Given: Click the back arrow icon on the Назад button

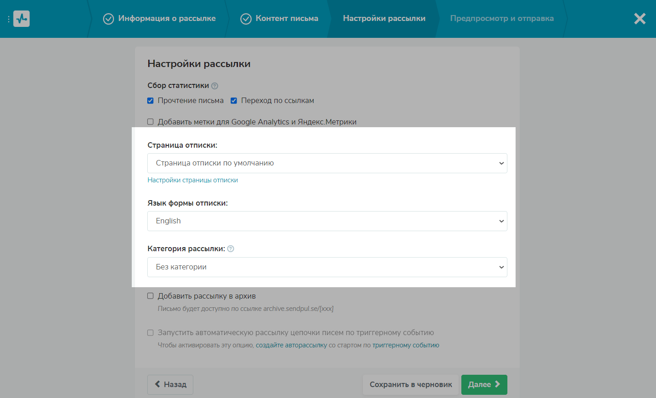Looking at the screenshot, I should 157,384.
